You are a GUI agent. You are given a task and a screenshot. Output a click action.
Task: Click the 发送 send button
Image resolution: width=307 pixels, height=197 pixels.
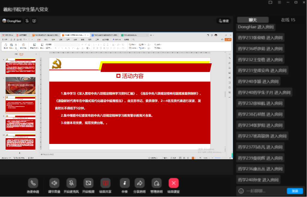[x=295, y=191]
